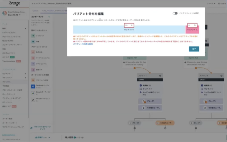
Task: Toggle the インテリジェントな選択 switch
Action: click(x=175, y=14)
